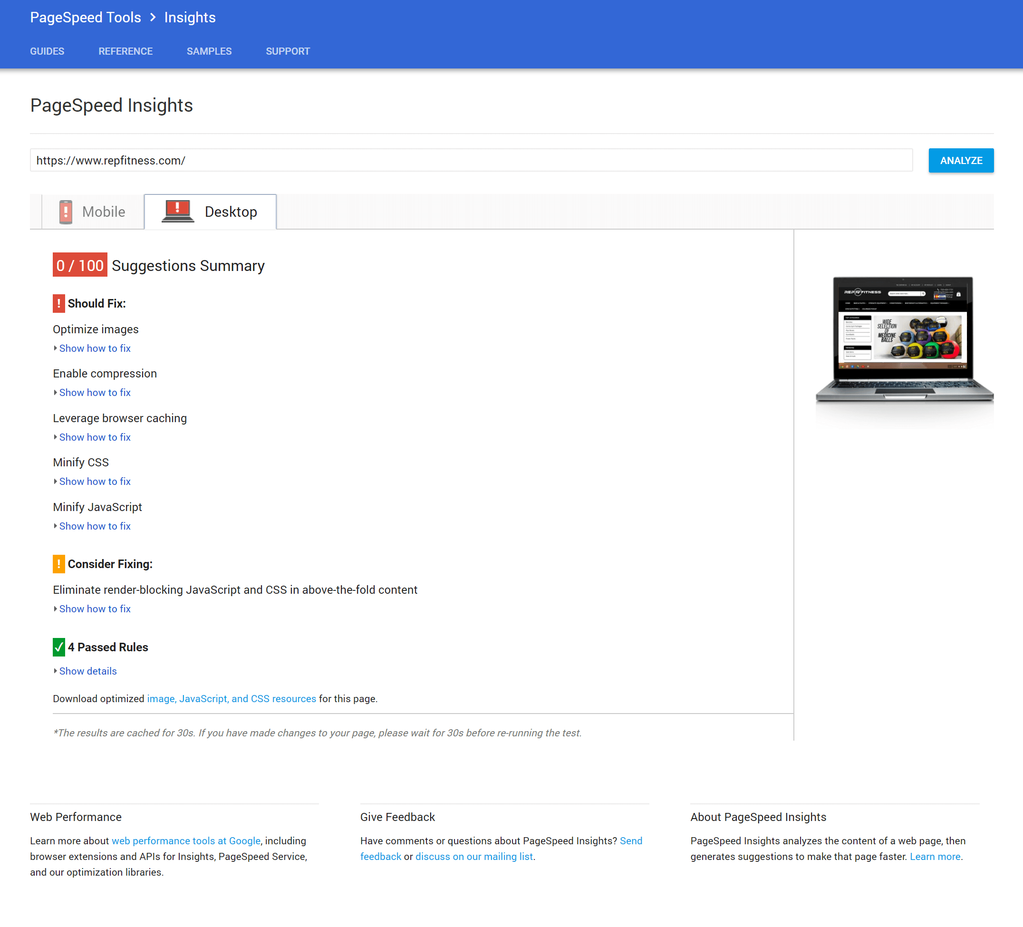Click the Suggestions Summary heading
Screen dimensions: 1023x927
click(188, 265)
